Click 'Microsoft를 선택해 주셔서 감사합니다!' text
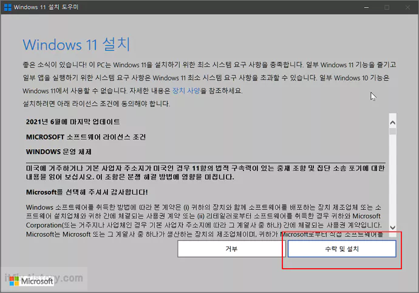This screenshot has width=419, height=293. (x=87, y=192)
